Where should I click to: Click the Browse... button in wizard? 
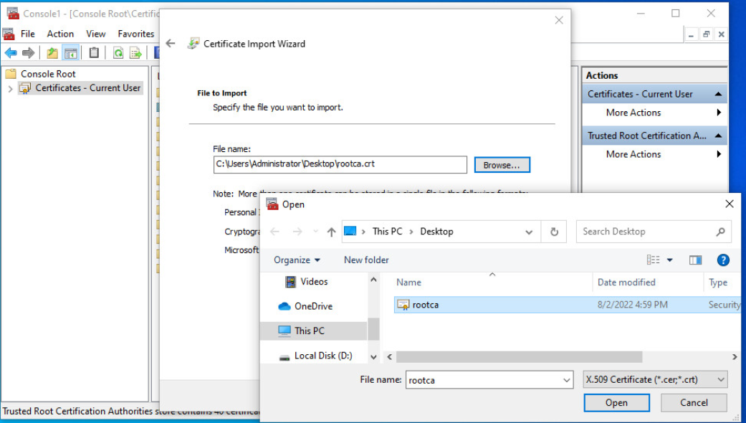click(502, 165)
